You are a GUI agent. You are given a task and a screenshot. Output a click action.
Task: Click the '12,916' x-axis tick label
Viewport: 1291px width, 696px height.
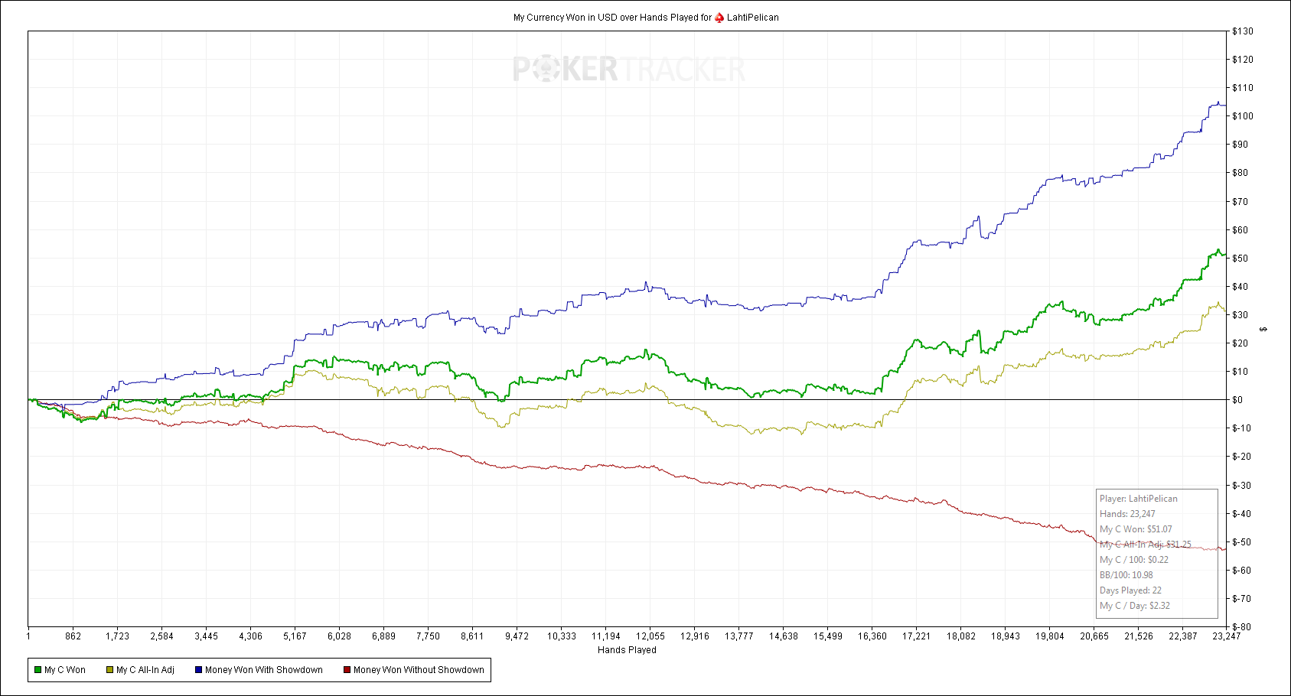pos(694,636)
